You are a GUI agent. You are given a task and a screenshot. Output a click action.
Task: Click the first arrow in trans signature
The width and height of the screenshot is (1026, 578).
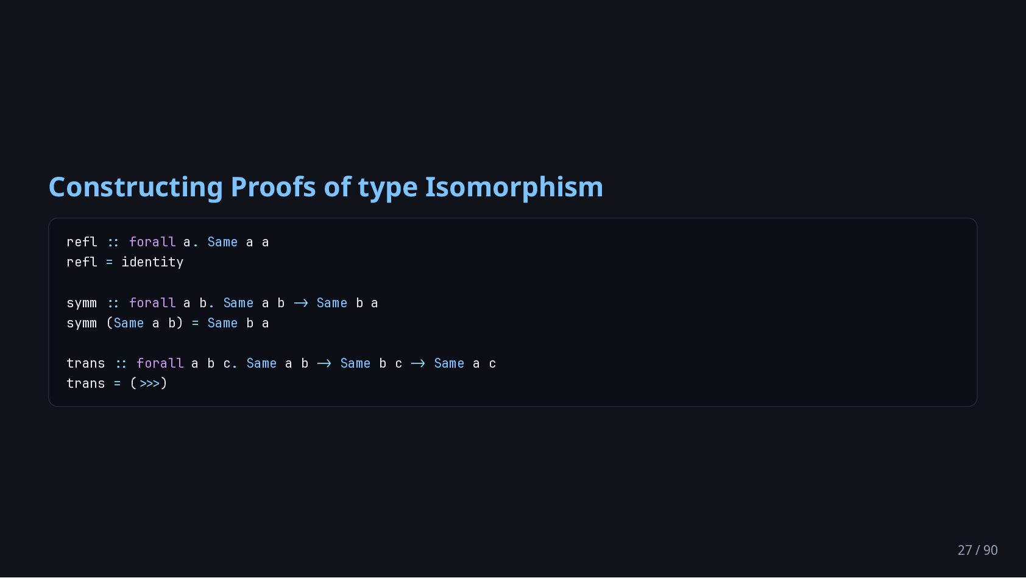324,363
